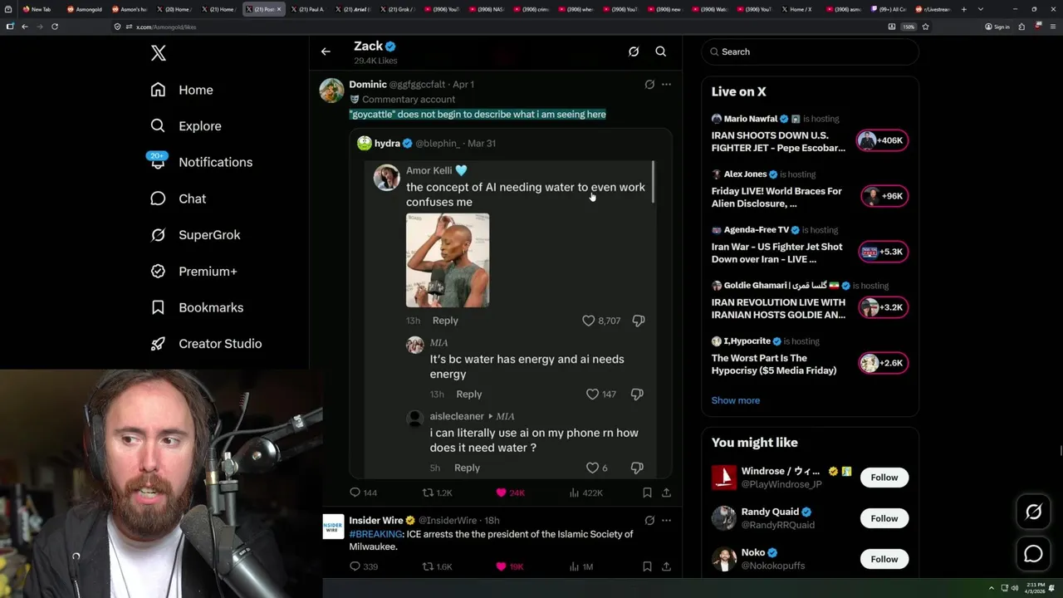Join Agenda-Free TV live with +5.3K
This screenshot has width=1063, height=598.
coord(883,252)
